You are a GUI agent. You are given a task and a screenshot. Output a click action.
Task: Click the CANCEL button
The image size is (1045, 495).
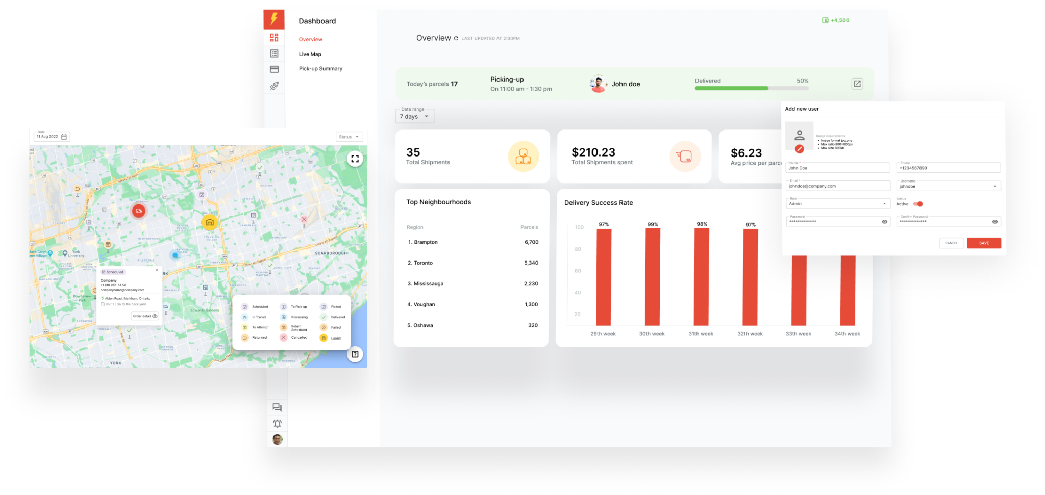[x=951, y=243]
